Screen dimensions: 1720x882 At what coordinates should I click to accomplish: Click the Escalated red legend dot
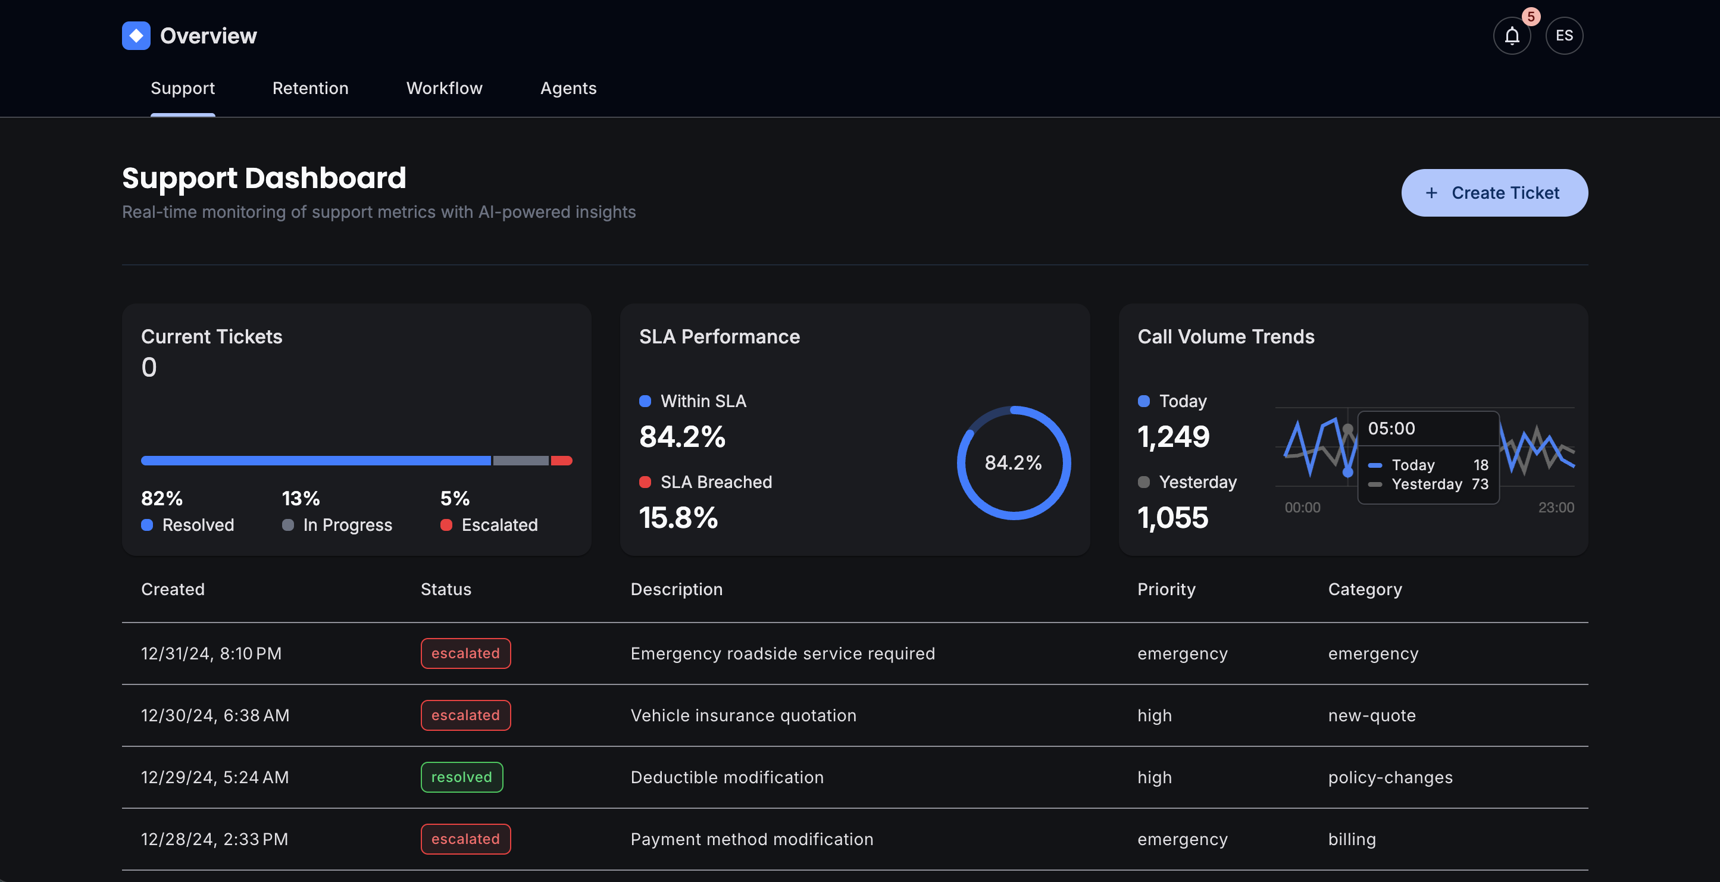[x=447, y=525]
